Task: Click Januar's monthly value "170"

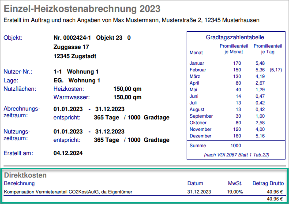Action: click(237, 63)
